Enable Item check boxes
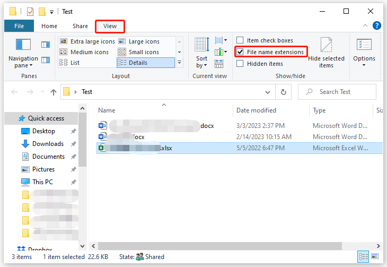 click(x=265, y=40)
